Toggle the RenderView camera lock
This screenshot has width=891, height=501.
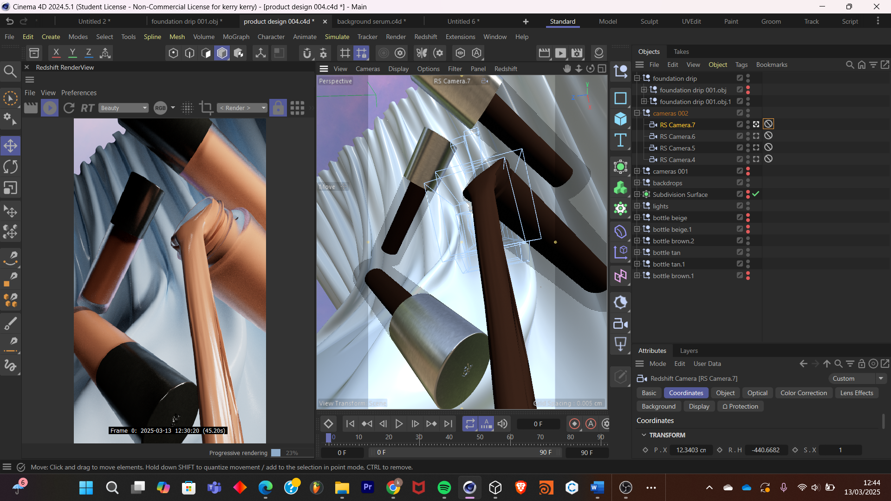pos(278,108)
